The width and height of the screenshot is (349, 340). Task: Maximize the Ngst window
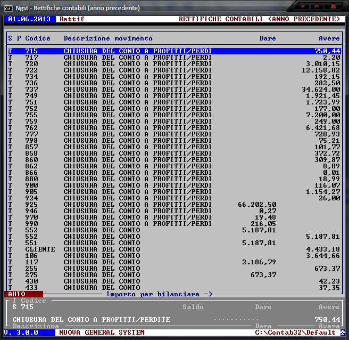click(x=318, y=6)
